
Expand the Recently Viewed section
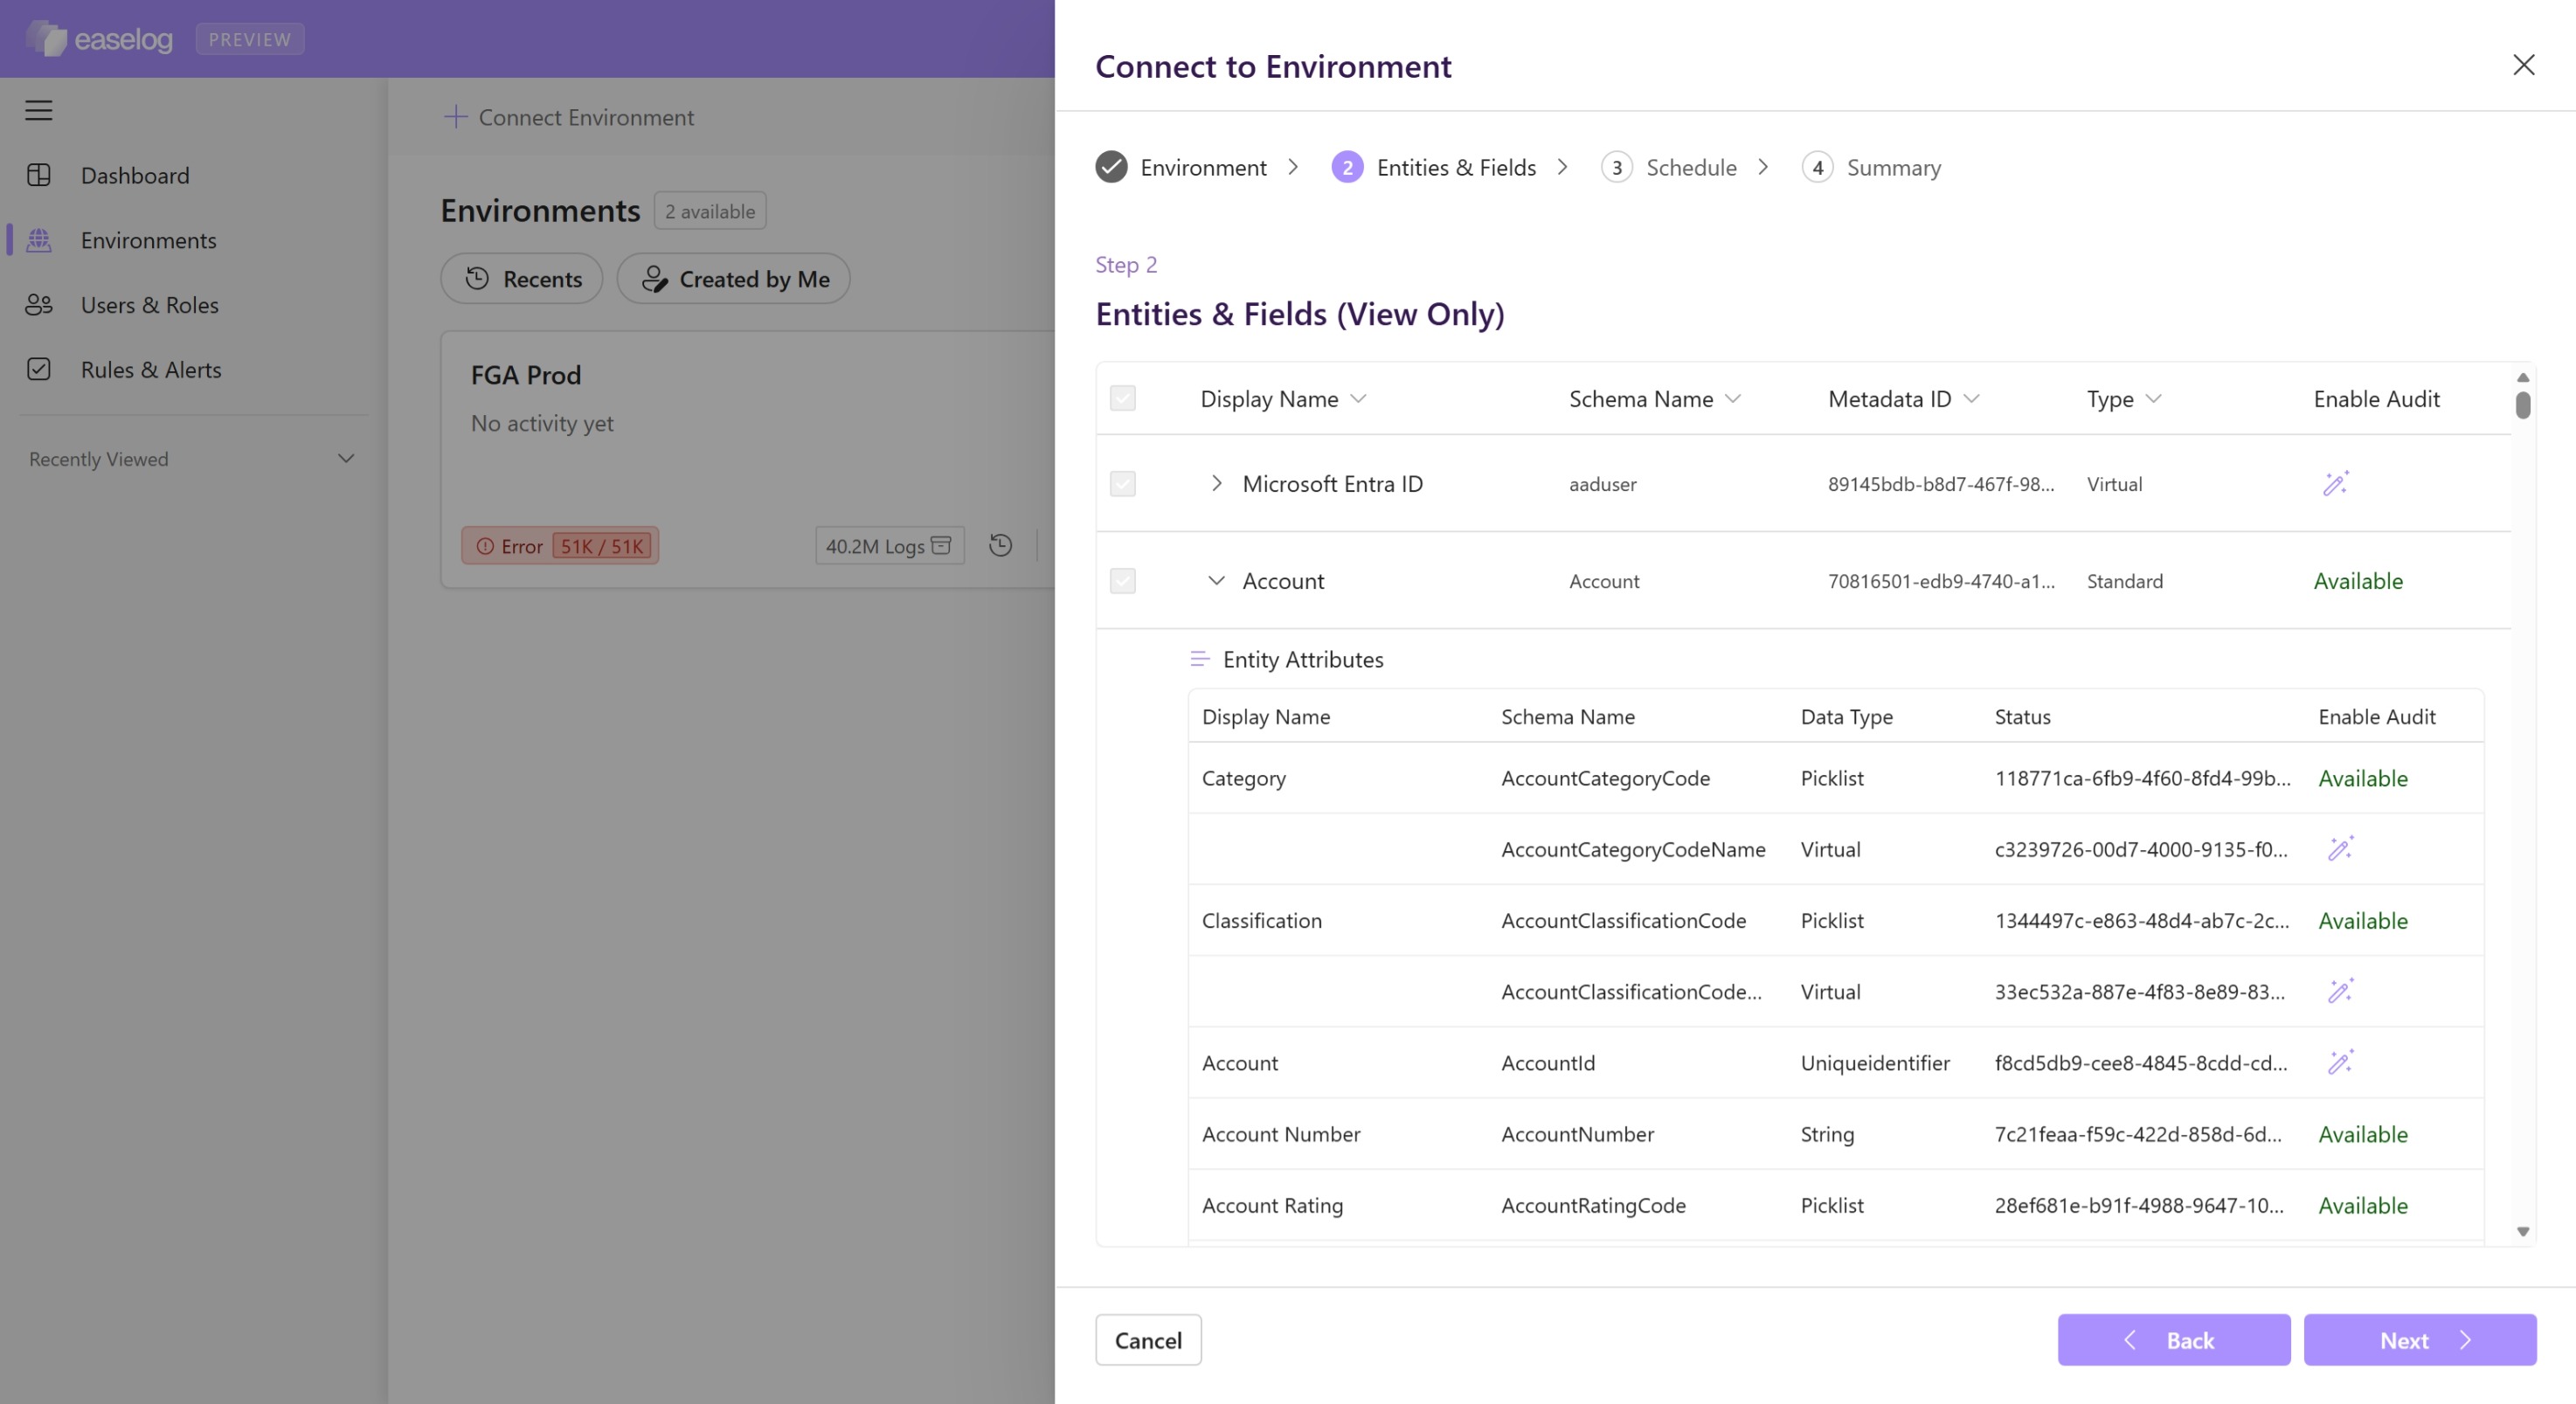(346, 458)
